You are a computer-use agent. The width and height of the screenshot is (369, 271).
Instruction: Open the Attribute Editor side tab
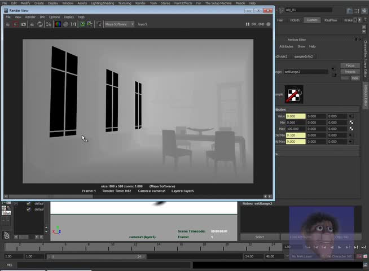tap(366, 95)
